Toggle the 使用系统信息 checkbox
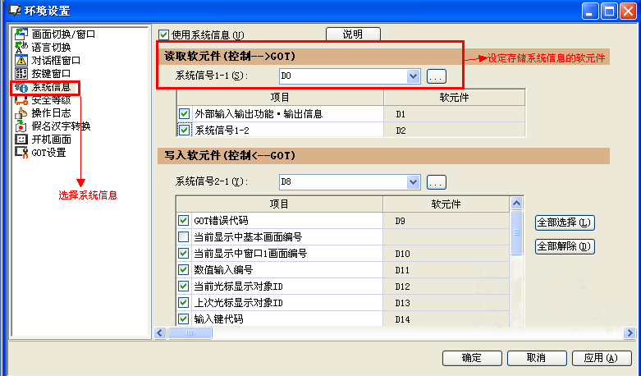Image resolution: width=641 pixels, height=376 pixels. tap(163, 34)
